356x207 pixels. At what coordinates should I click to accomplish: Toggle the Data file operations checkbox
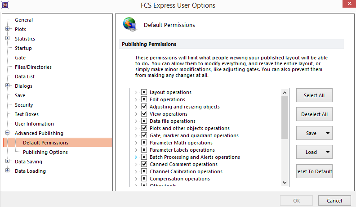[144, 121]
